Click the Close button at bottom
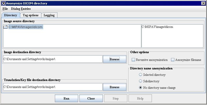Screen dimensions: 207x105 coord(91,98)
